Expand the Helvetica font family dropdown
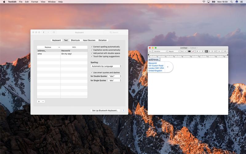246x154 pixels. (160, 51)
